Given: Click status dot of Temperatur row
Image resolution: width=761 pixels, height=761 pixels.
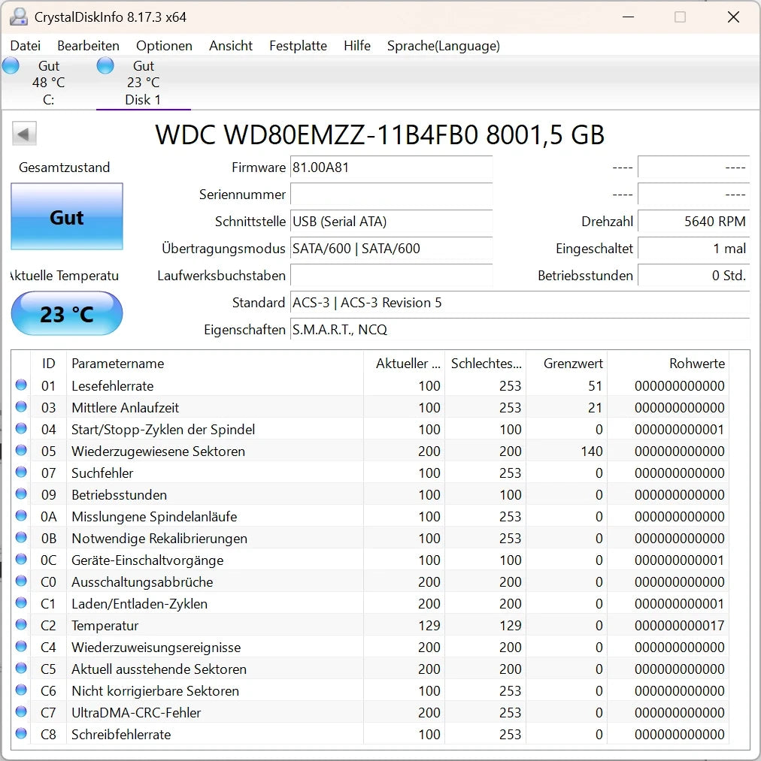Looking at the screenshot, I should tap(21, 624).
